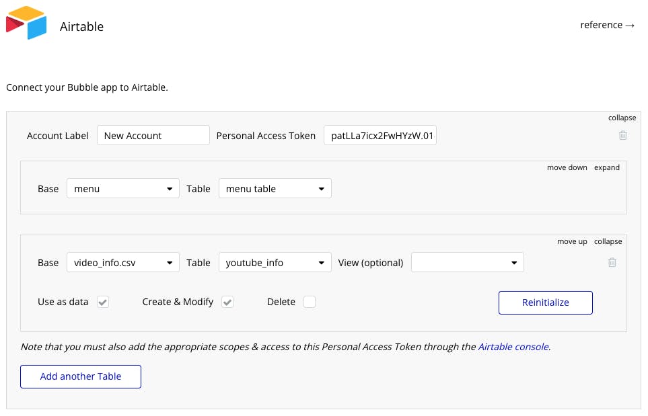Focus the Personal Access Token field
The height and width of the screenshot is (416, 648).
(380, 135)
